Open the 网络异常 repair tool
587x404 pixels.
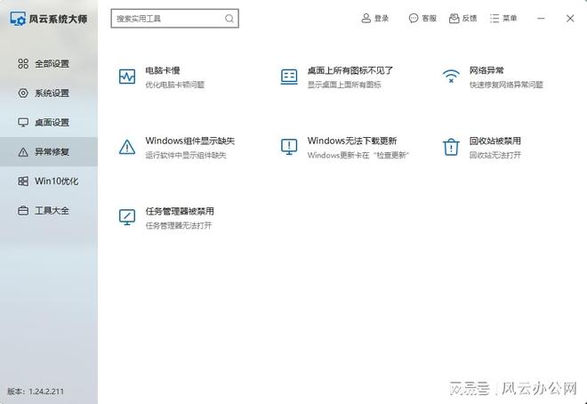point(486,70)
